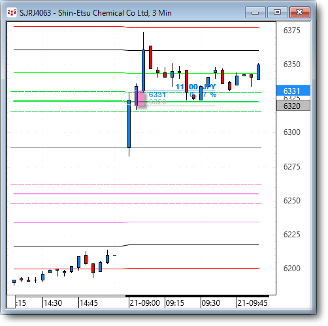
Task: Click the 6200 price scale label
Action: click(x=291, y=269)
